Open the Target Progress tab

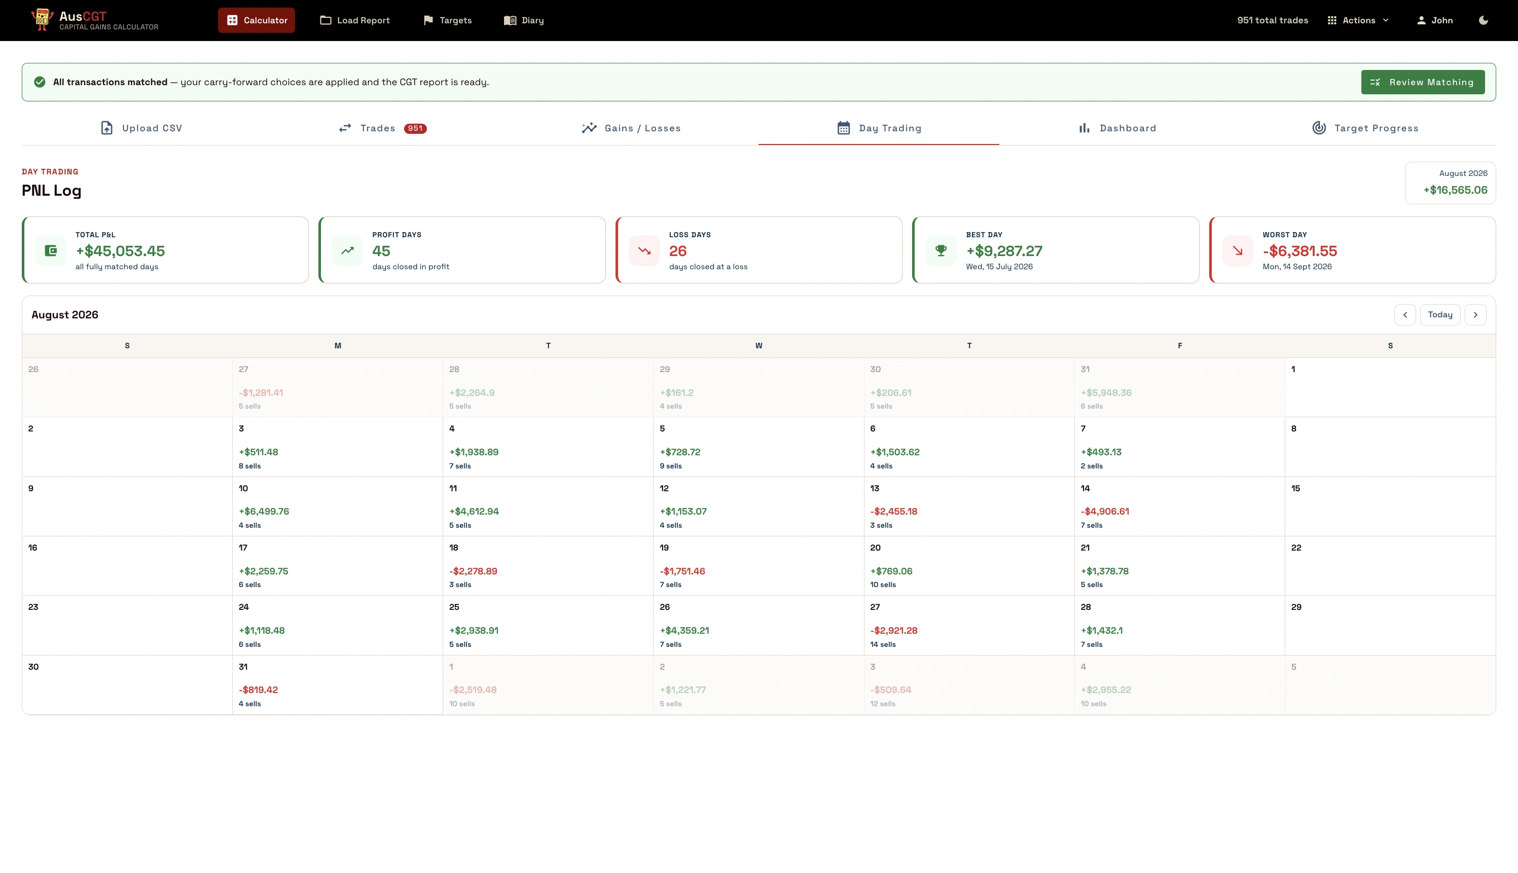tap(1365, 128)
